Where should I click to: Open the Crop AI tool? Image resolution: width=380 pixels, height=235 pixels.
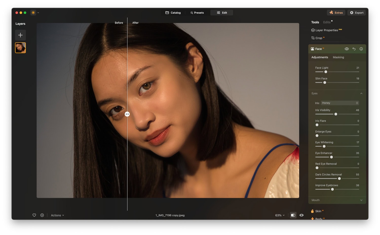tap(318, 38)
